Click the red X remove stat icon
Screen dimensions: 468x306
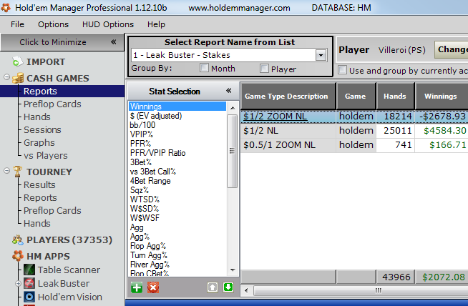[153, 287]
